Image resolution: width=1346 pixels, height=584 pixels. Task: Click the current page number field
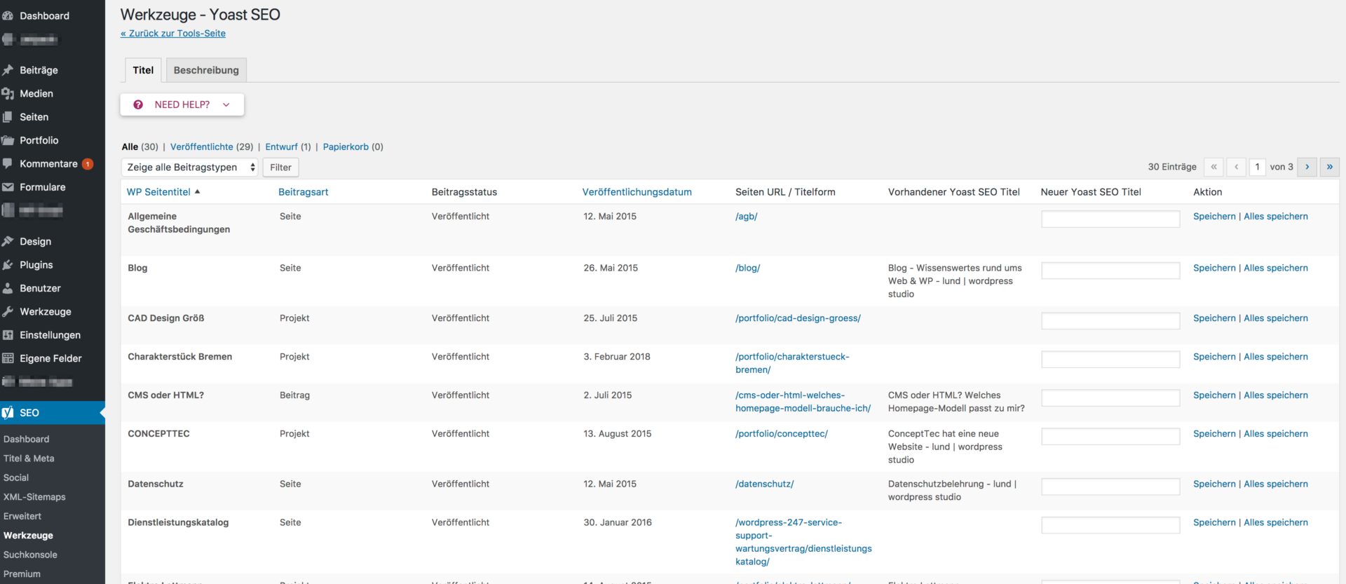click(1258, 167)
